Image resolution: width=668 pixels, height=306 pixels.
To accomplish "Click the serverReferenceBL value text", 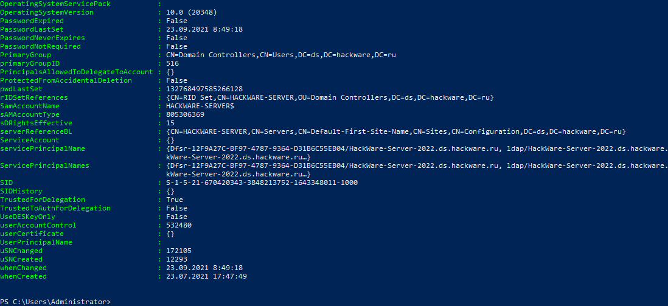I will coord(395,131).
